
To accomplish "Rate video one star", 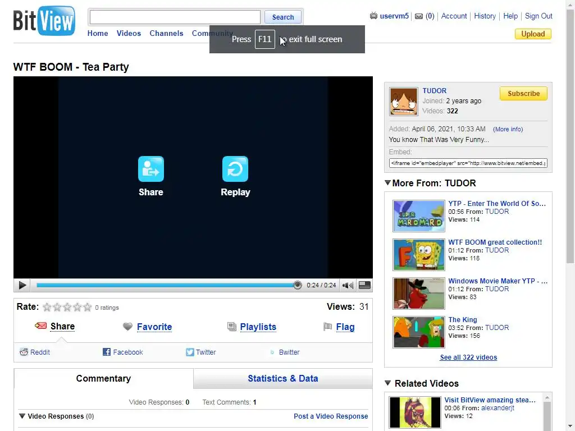I will [47, 307].
